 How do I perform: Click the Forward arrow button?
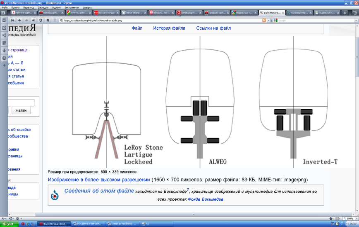(x=26, y=20)
